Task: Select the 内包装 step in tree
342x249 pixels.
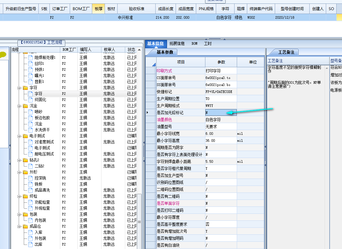Action: pos(40,220)
